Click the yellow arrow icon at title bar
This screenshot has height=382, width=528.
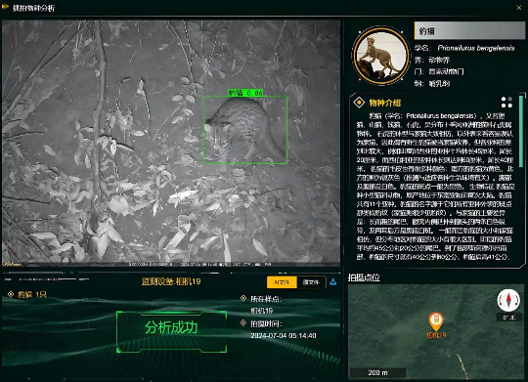coord(5,7)
